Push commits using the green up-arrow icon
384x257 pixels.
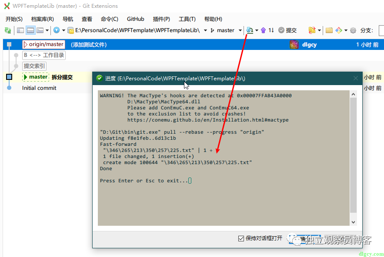coord(264,30)
